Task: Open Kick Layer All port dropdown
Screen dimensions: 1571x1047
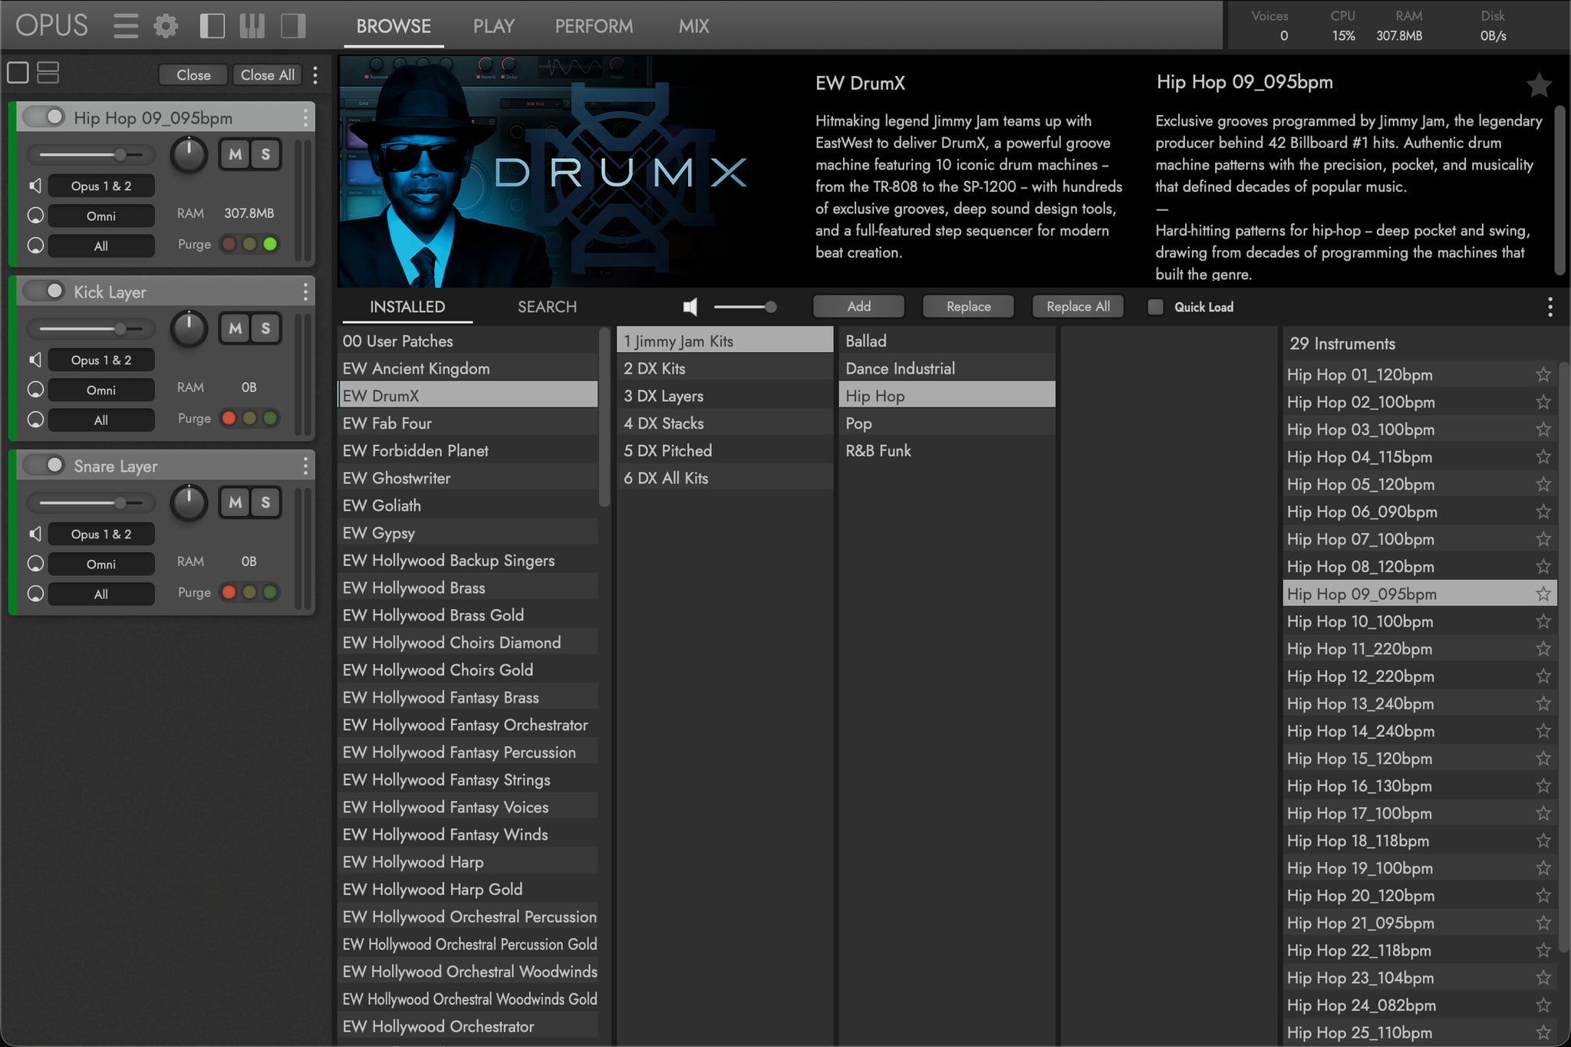Action: (101, 420)
